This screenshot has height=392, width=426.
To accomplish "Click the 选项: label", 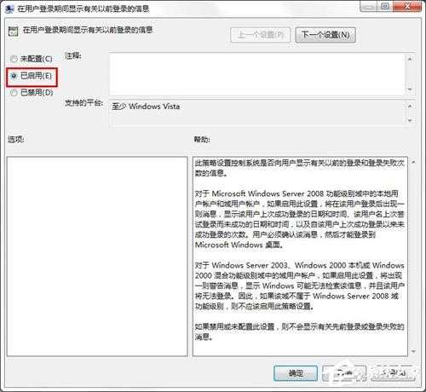I will pyautogui.click(x=16, y=139).
